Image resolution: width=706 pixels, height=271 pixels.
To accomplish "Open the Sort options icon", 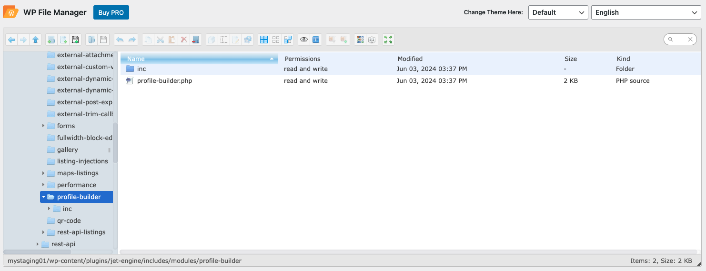I will (x=372, y=40).
